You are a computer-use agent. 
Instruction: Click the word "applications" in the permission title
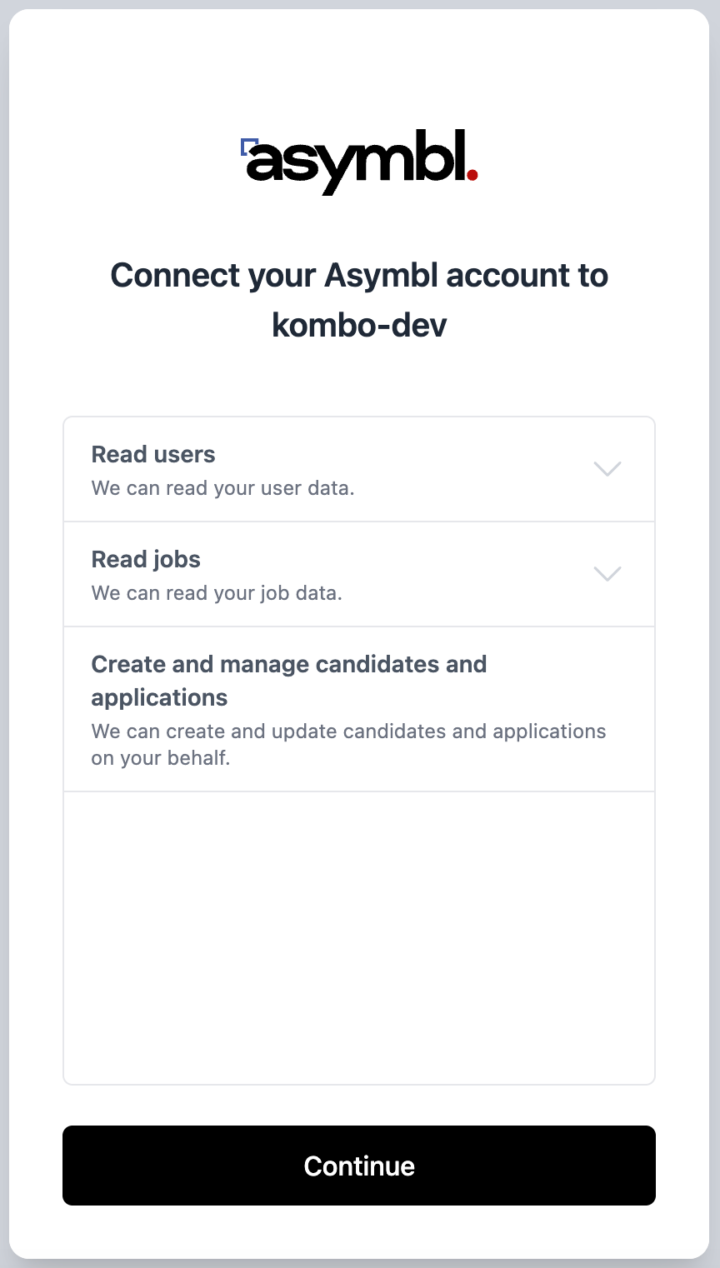click(x=159, y=697)
